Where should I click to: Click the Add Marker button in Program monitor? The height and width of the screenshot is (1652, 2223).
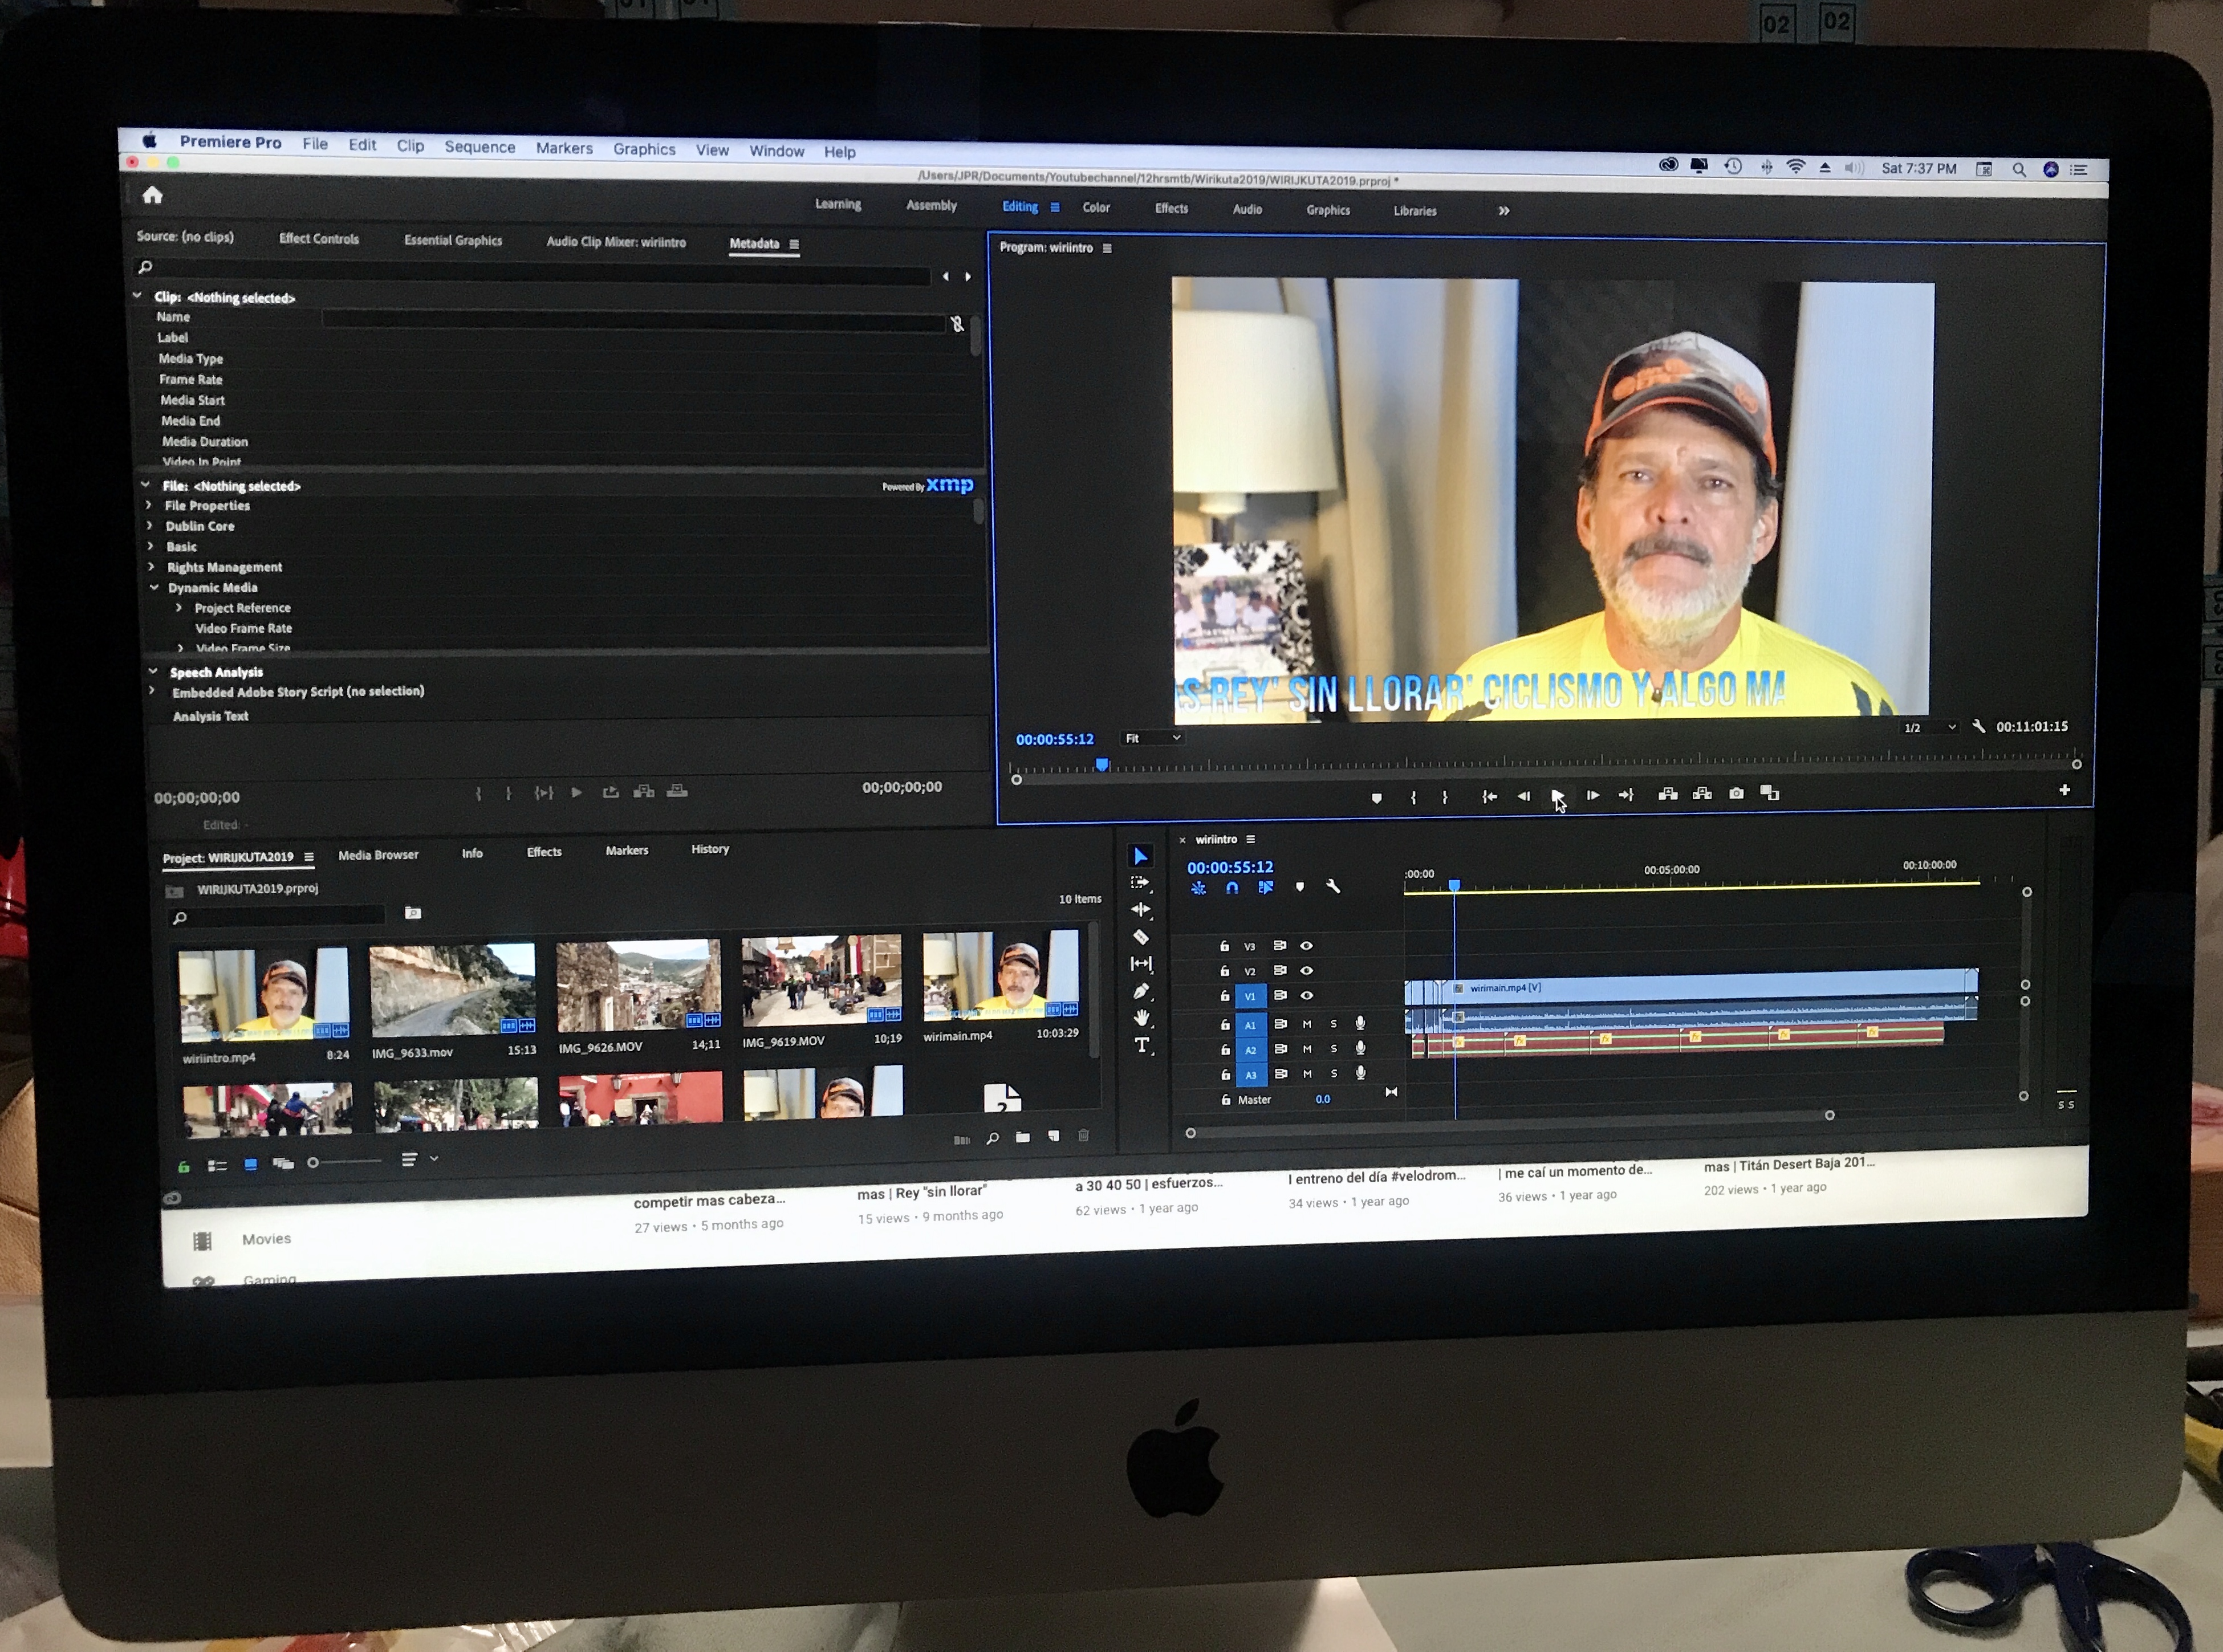tap(1376, 797)
